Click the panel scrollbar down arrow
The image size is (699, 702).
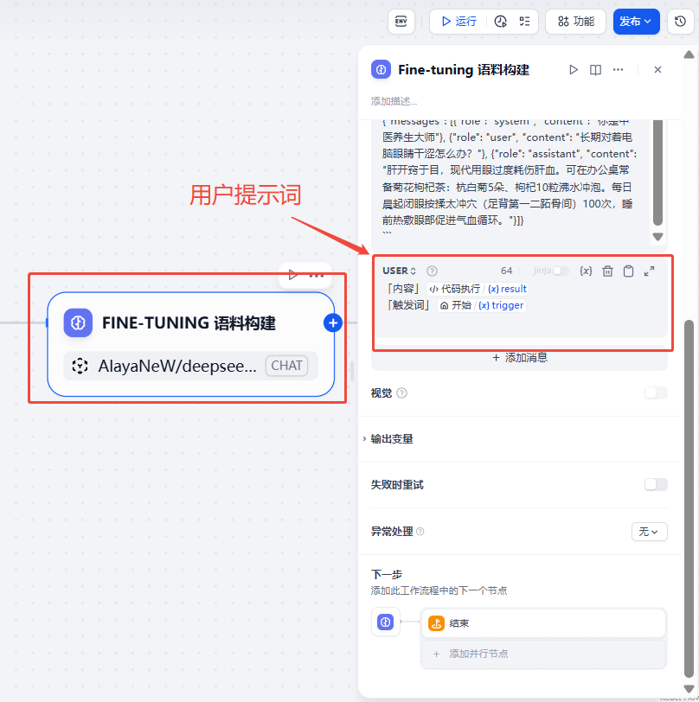[689, 688]
